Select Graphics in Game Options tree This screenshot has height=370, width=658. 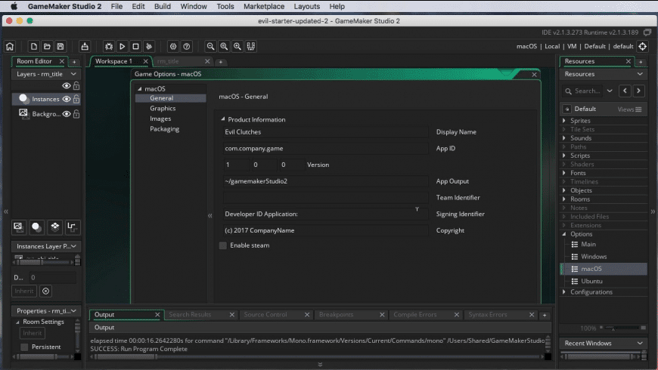point(163,109)
